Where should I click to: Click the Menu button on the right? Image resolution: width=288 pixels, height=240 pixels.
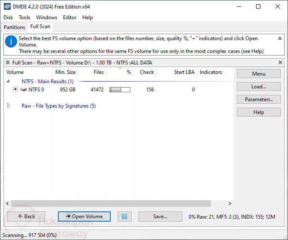coord(259,74)
